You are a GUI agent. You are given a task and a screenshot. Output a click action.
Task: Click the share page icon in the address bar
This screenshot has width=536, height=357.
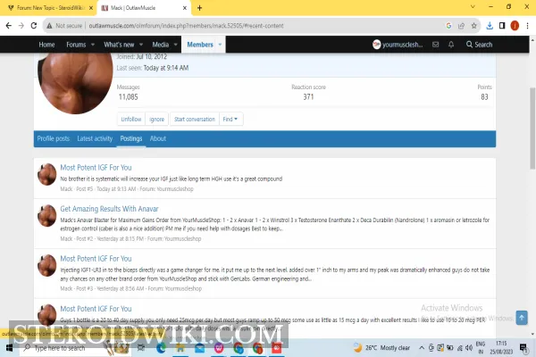coord(461,26)
